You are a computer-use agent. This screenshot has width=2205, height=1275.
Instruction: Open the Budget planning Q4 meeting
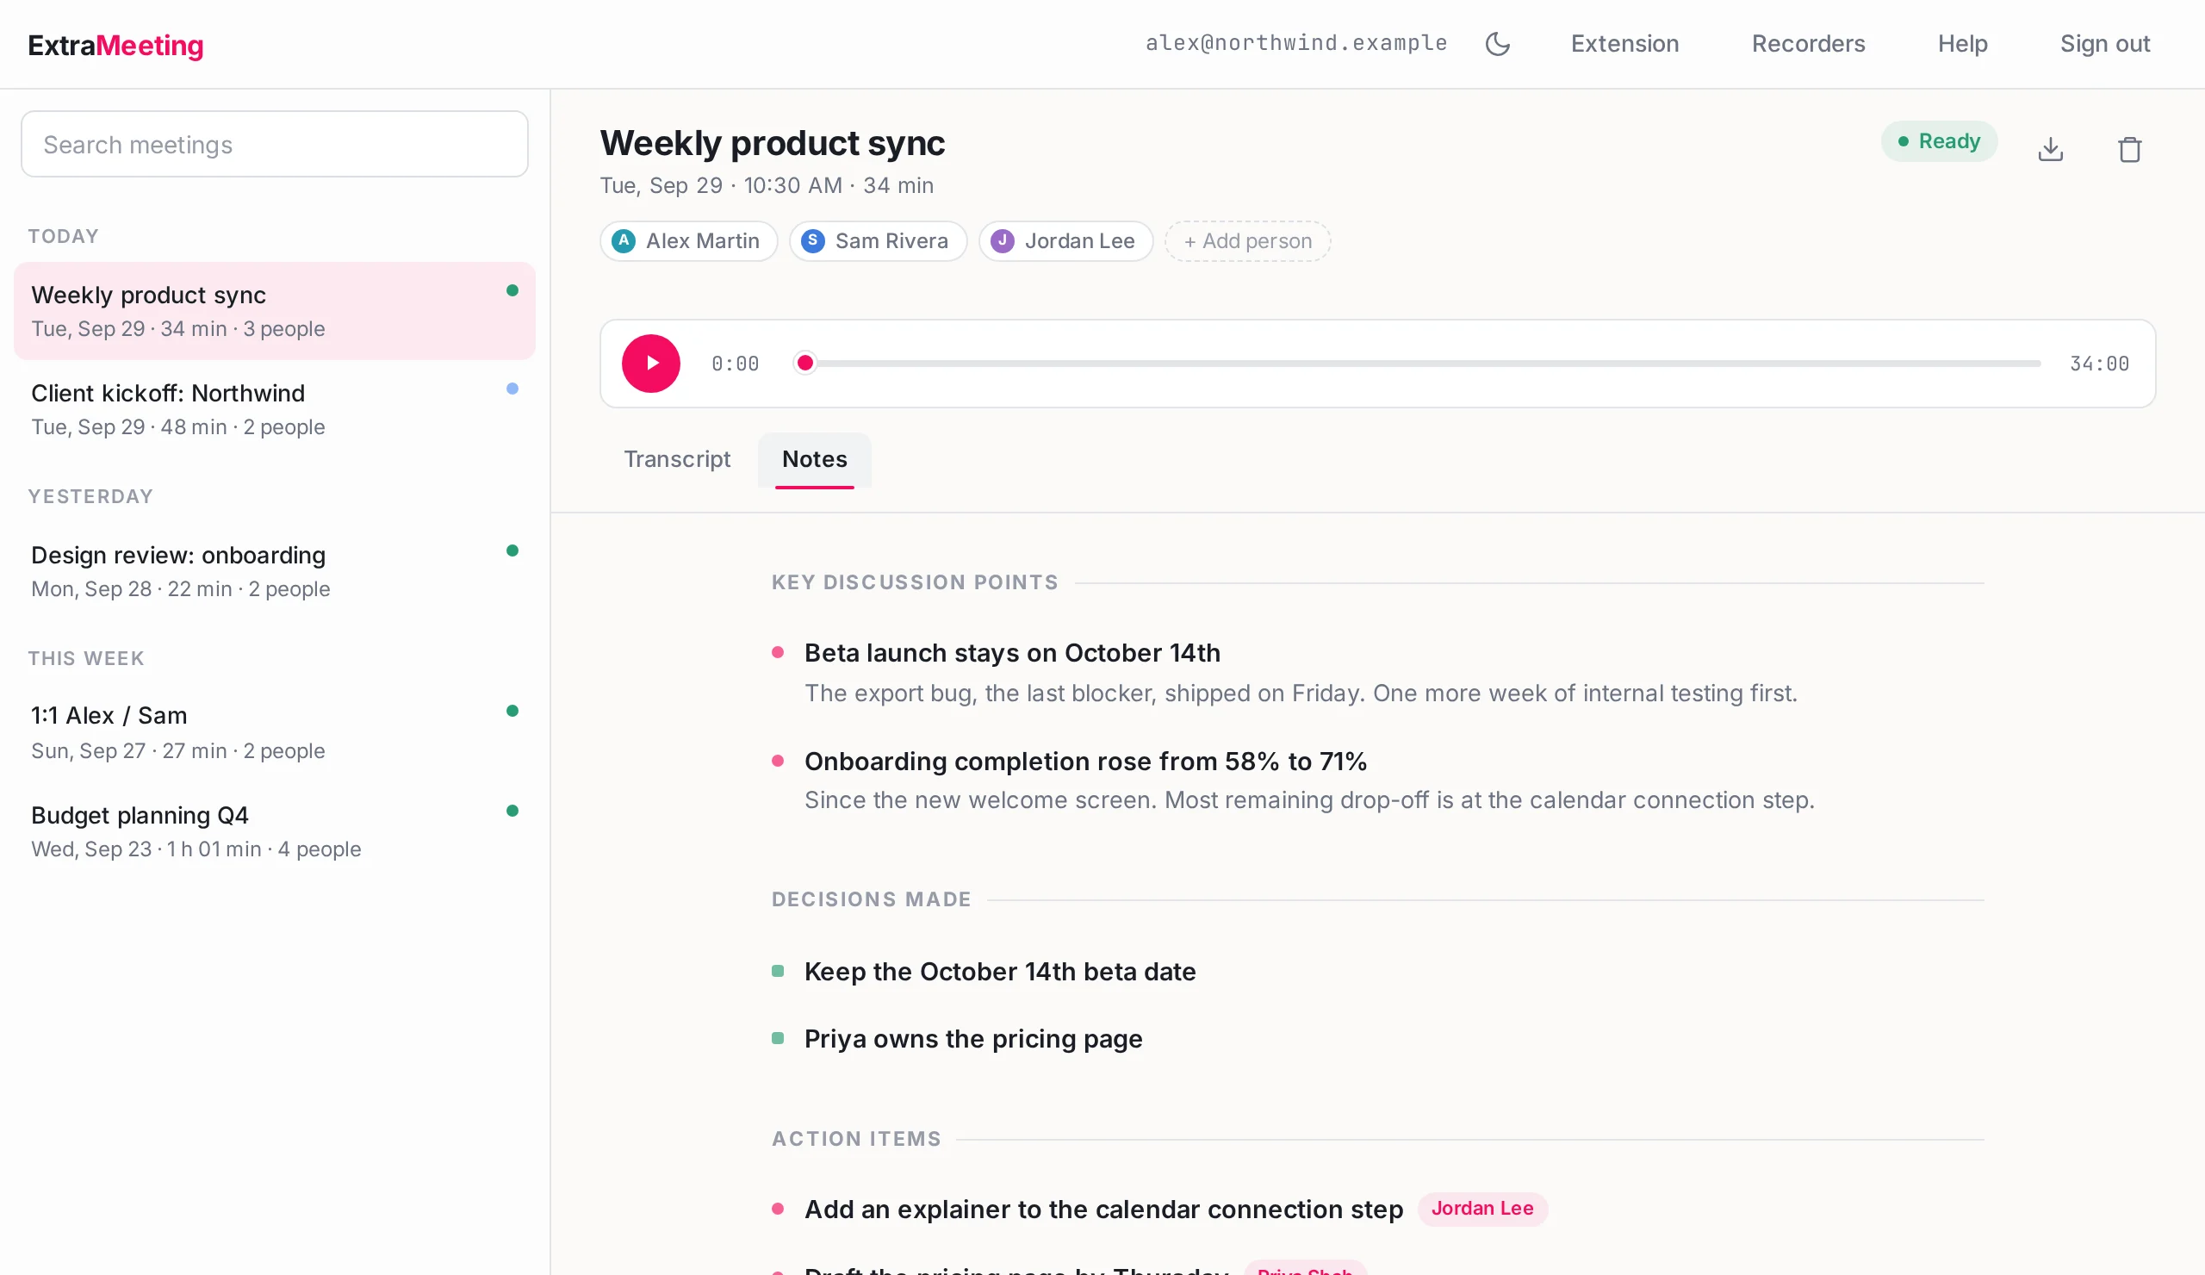[x=274, y=830]
